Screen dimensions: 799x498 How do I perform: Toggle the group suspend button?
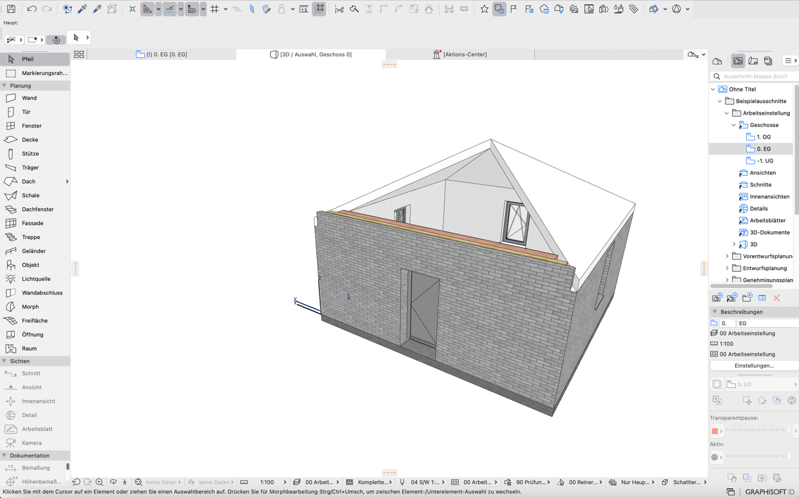(x=319, y=9)
